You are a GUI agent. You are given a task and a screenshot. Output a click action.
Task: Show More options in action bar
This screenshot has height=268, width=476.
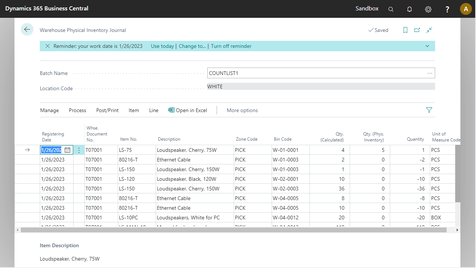[242, 110]
